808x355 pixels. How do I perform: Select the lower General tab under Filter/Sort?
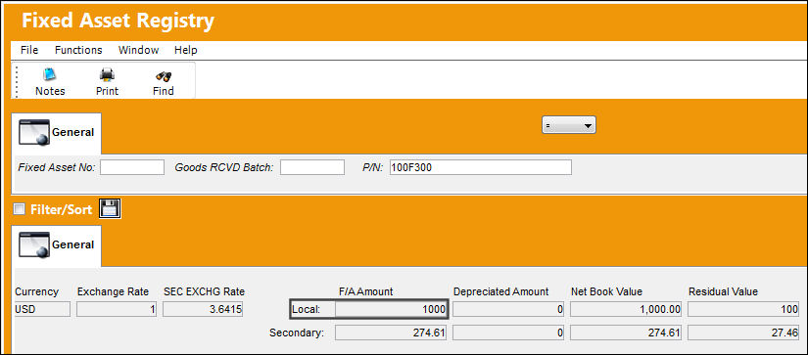point(57,244)
